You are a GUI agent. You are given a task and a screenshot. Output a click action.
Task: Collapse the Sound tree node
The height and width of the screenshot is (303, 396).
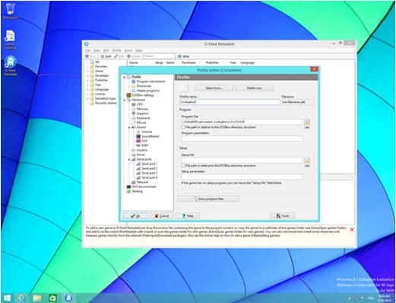[x=129, y=127]
